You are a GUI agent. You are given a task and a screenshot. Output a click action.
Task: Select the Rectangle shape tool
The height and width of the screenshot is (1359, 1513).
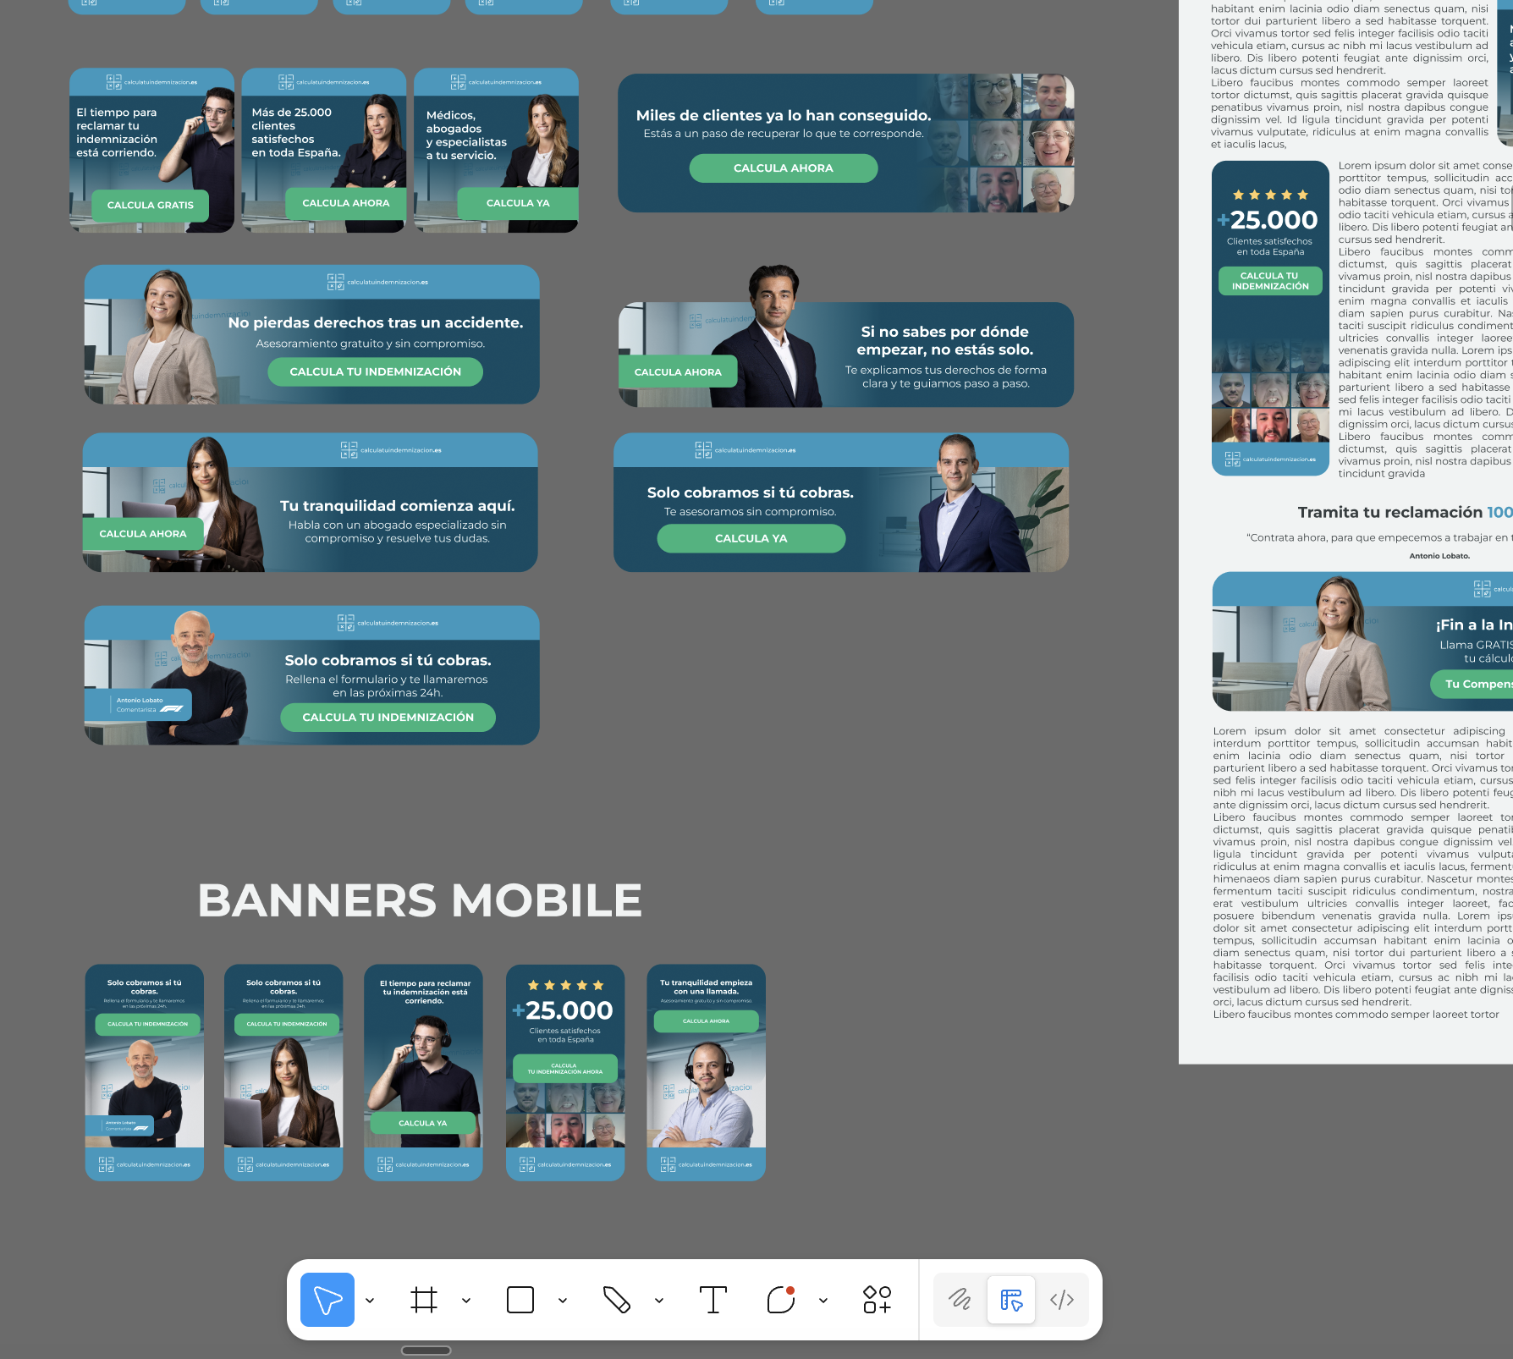[x=520, y=1299]
